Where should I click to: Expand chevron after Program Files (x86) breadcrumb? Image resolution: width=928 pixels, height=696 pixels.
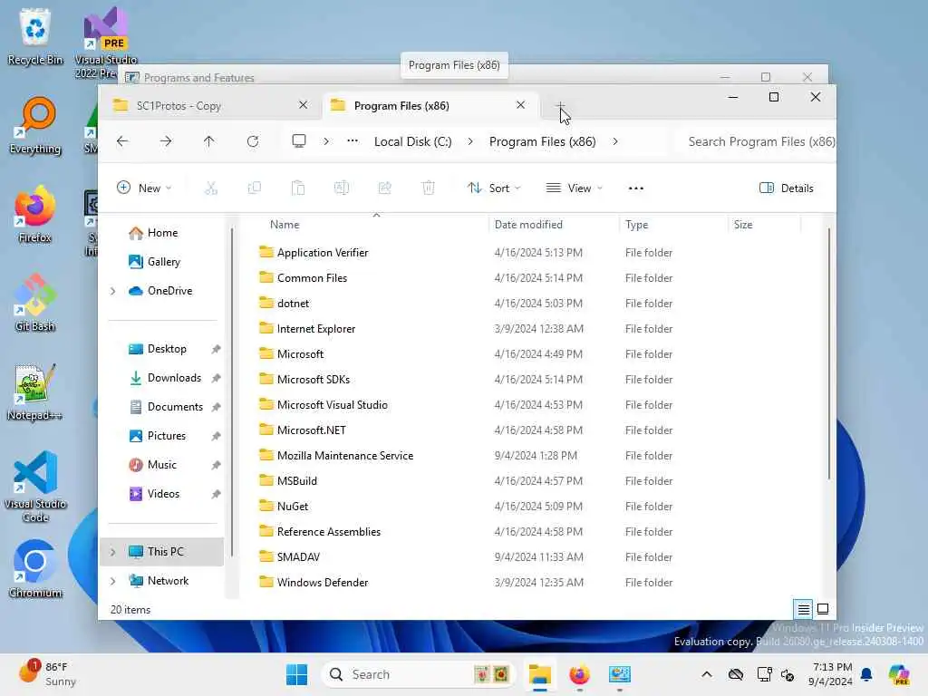click(615, 141)
